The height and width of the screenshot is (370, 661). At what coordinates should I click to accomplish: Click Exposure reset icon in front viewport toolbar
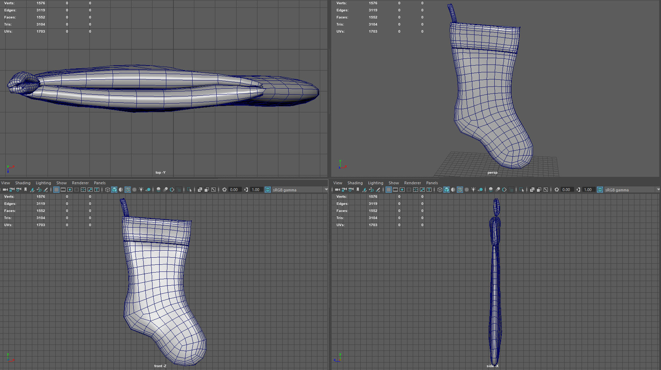pos(224,190)
